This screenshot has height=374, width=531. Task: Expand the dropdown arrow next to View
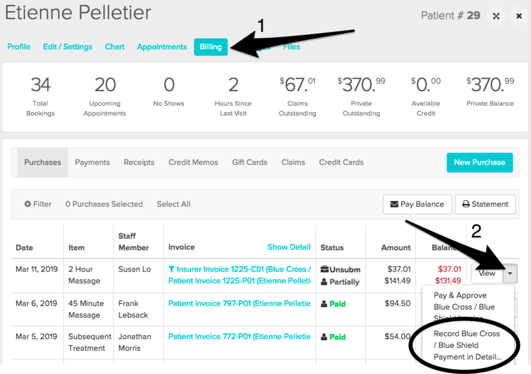[511, 273]
